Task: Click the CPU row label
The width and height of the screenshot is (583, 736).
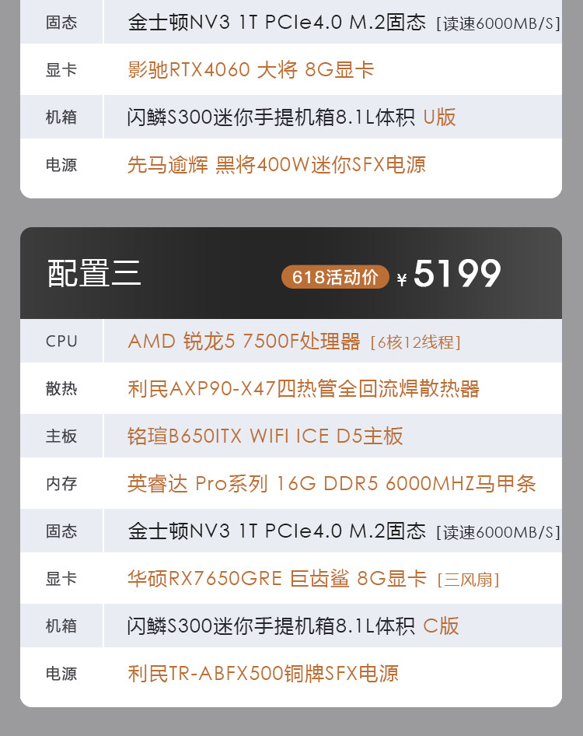Action: coord(61,342)
